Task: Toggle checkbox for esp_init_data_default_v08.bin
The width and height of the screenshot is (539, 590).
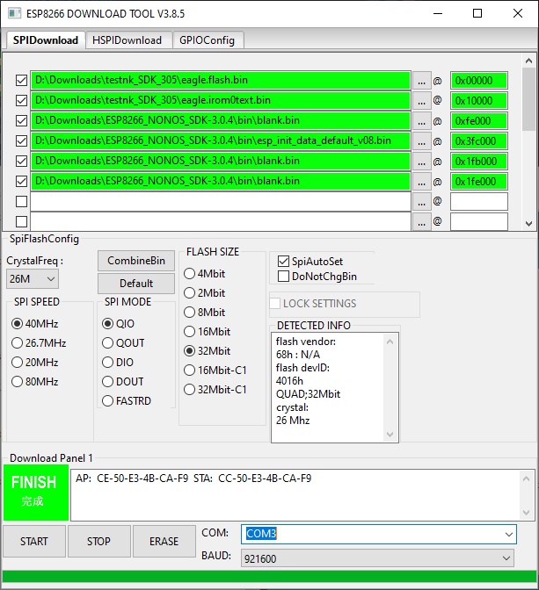Action: (21, 140)
